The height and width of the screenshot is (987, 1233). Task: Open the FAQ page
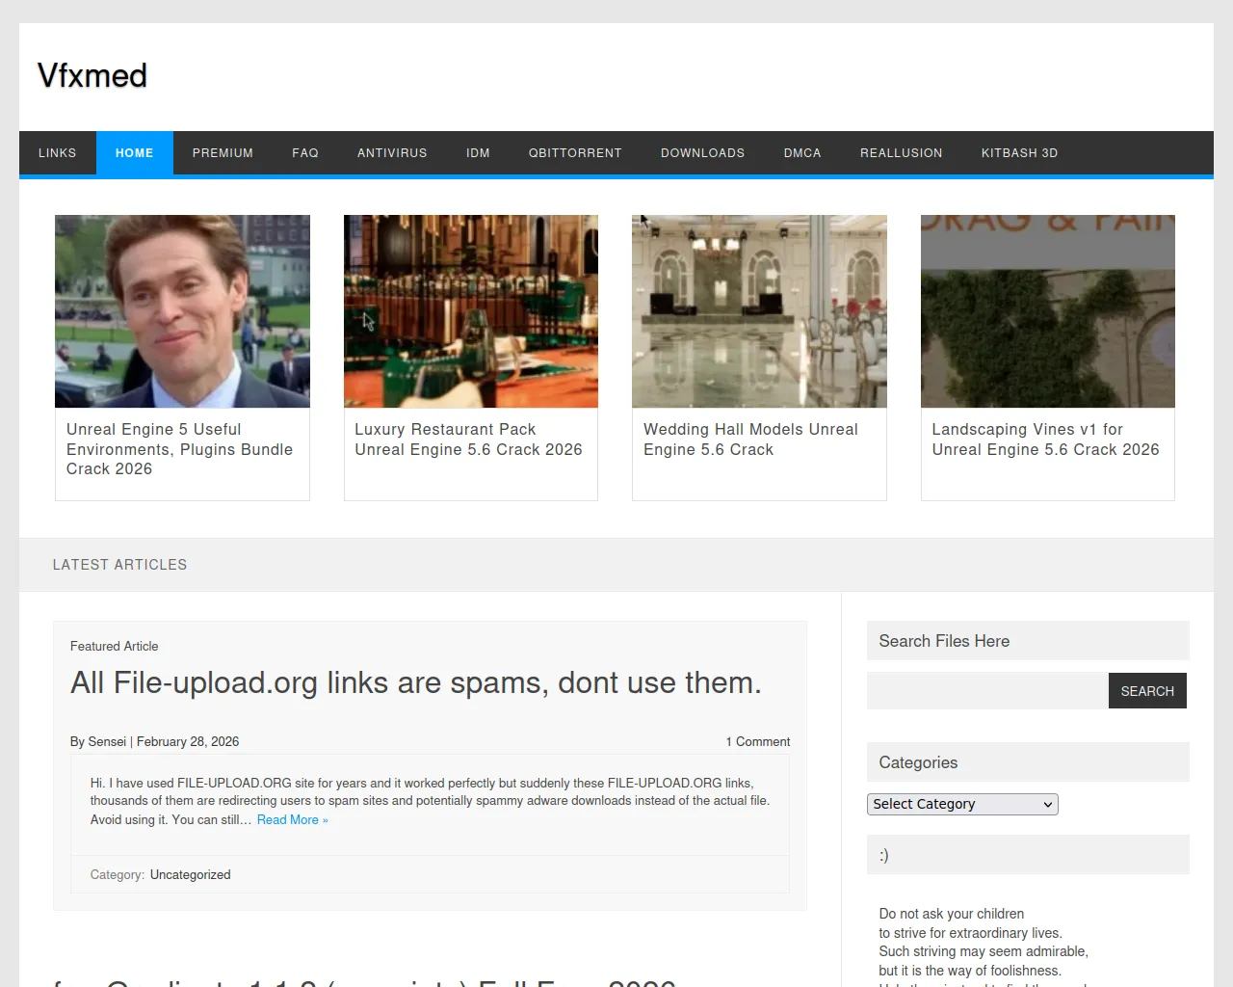pyautogui.click(x=305, y=152)
